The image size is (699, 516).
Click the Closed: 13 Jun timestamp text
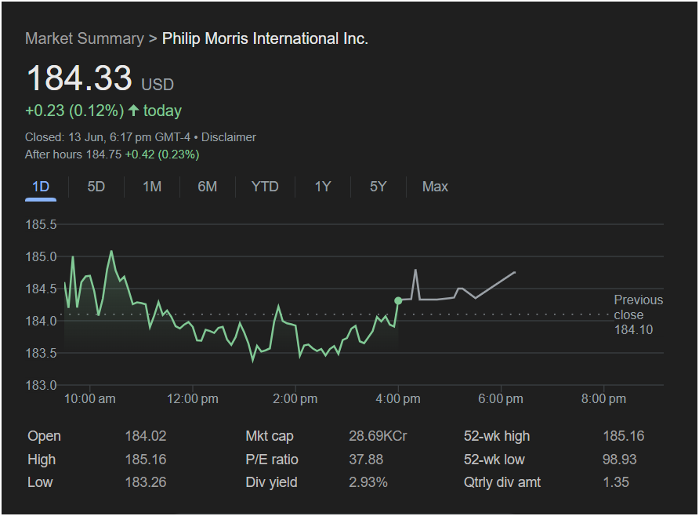pos(107,137)
